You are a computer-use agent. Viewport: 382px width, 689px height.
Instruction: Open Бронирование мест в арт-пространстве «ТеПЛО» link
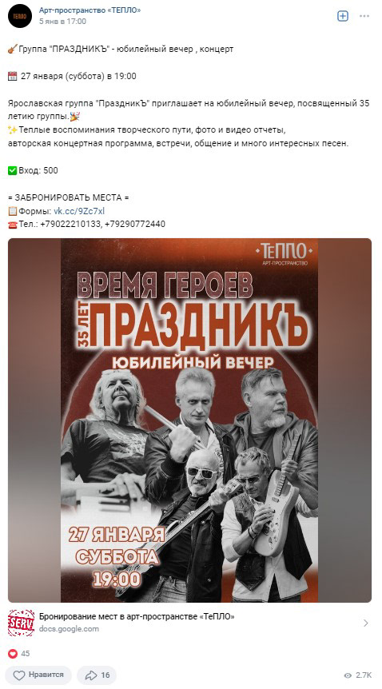pos(137,616)
